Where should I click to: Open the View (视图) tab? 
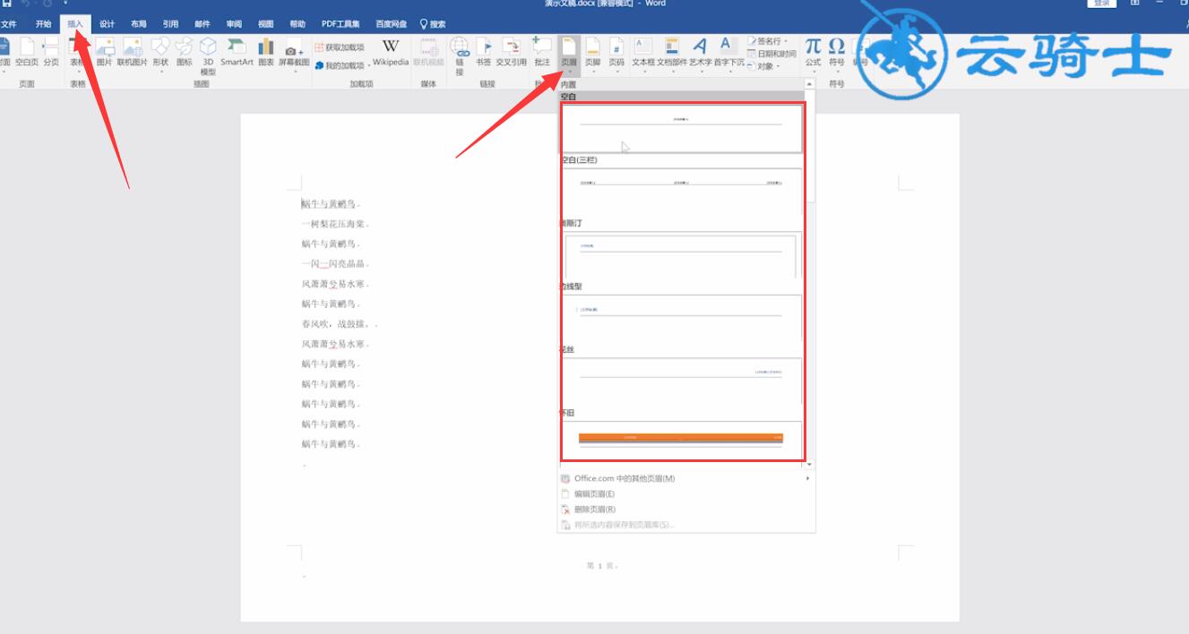click(266, 24)
